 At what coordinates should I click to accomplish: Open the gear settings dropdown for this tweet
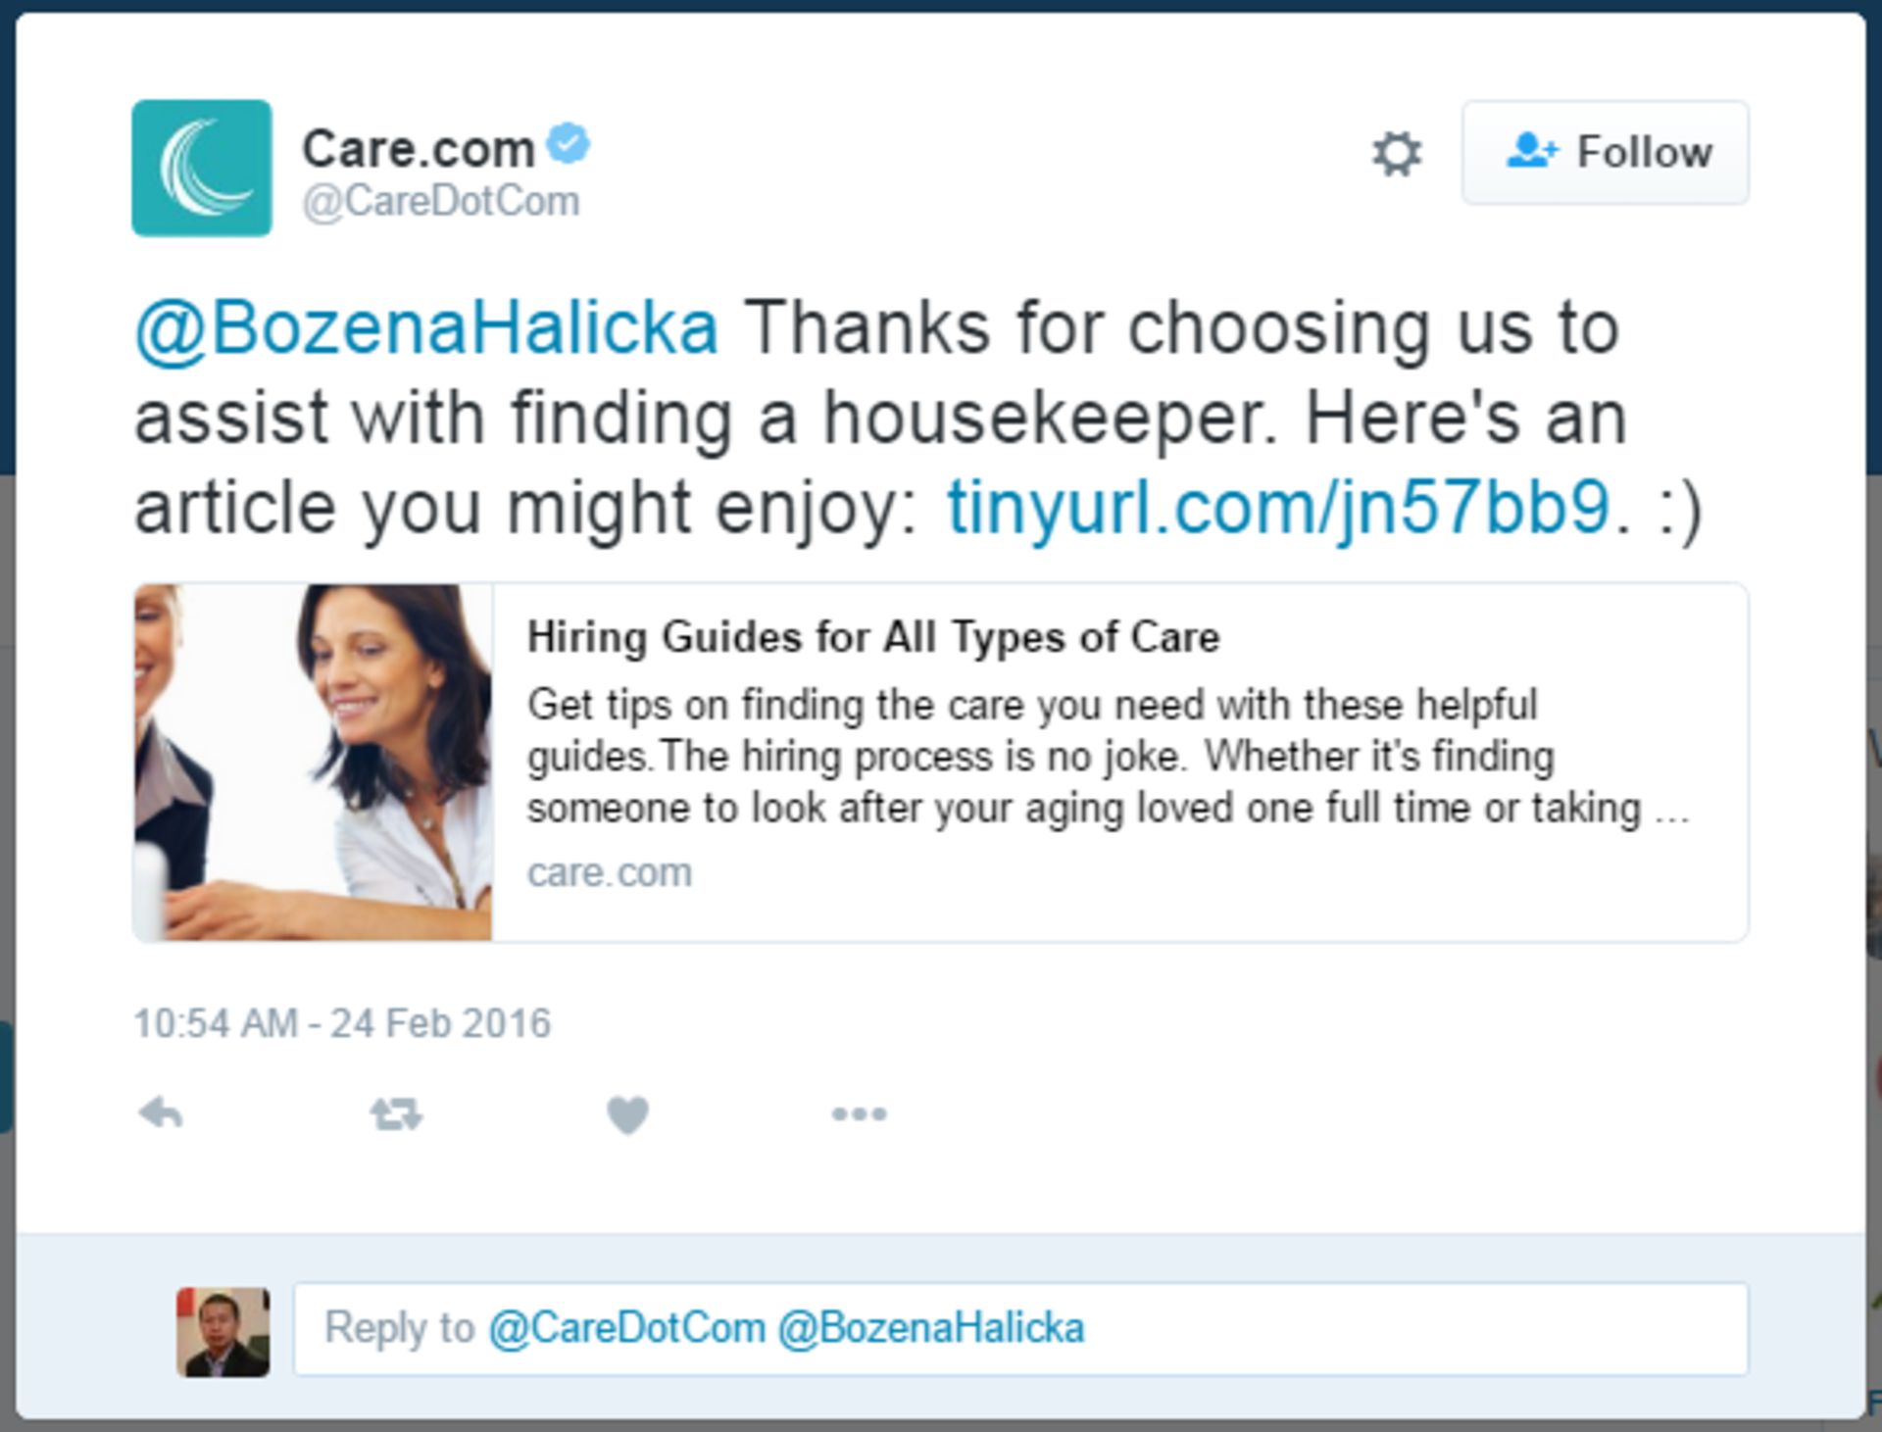(1396, 154)
